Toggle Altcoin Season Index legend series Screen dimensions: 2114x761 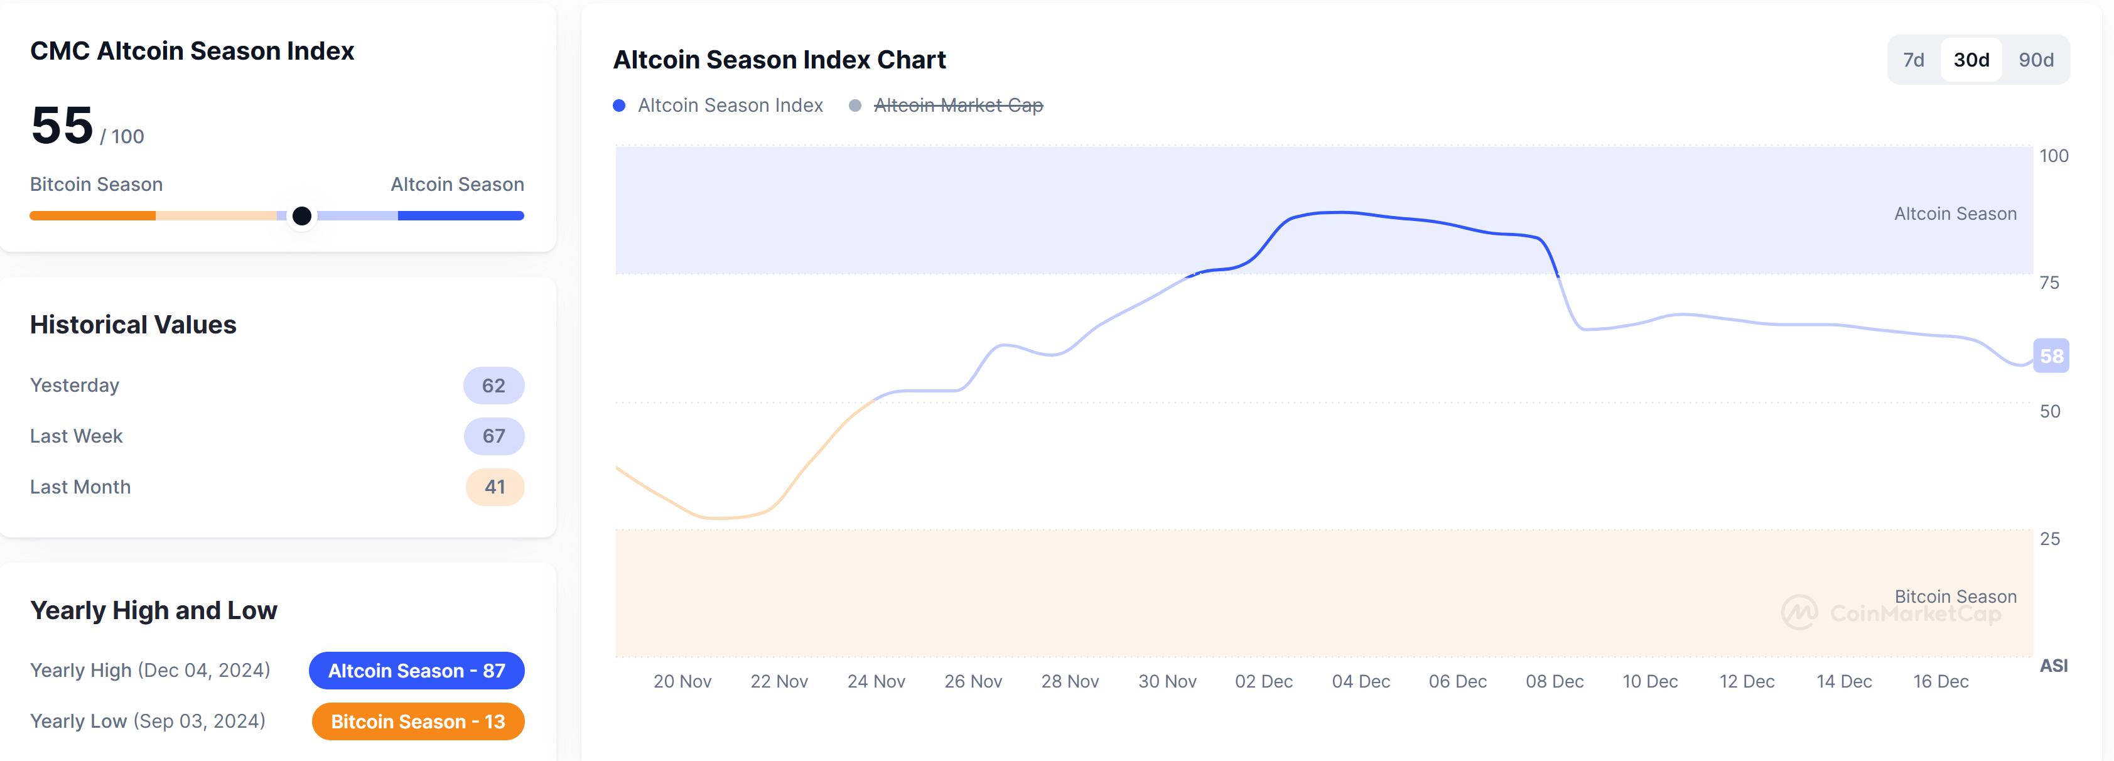point(730,105)
